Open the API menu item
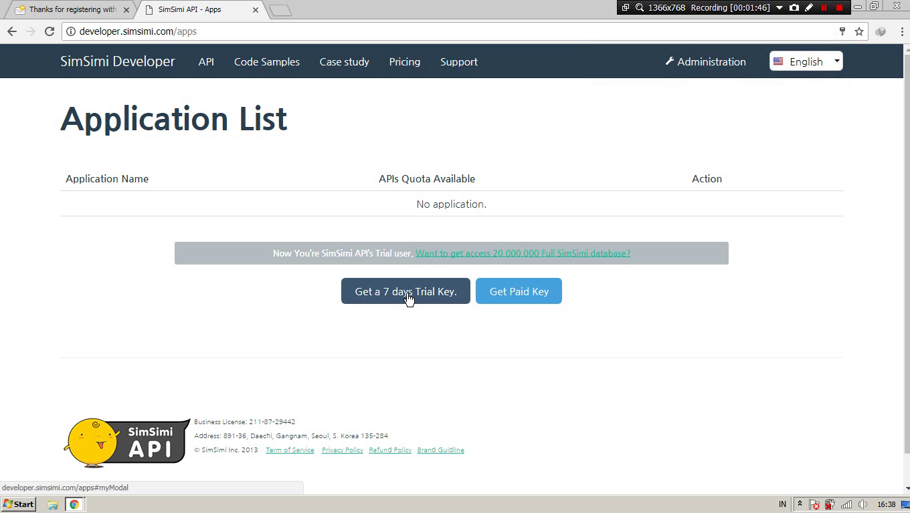The height and width of the screenshot is (513, 910). pos(206,61)
